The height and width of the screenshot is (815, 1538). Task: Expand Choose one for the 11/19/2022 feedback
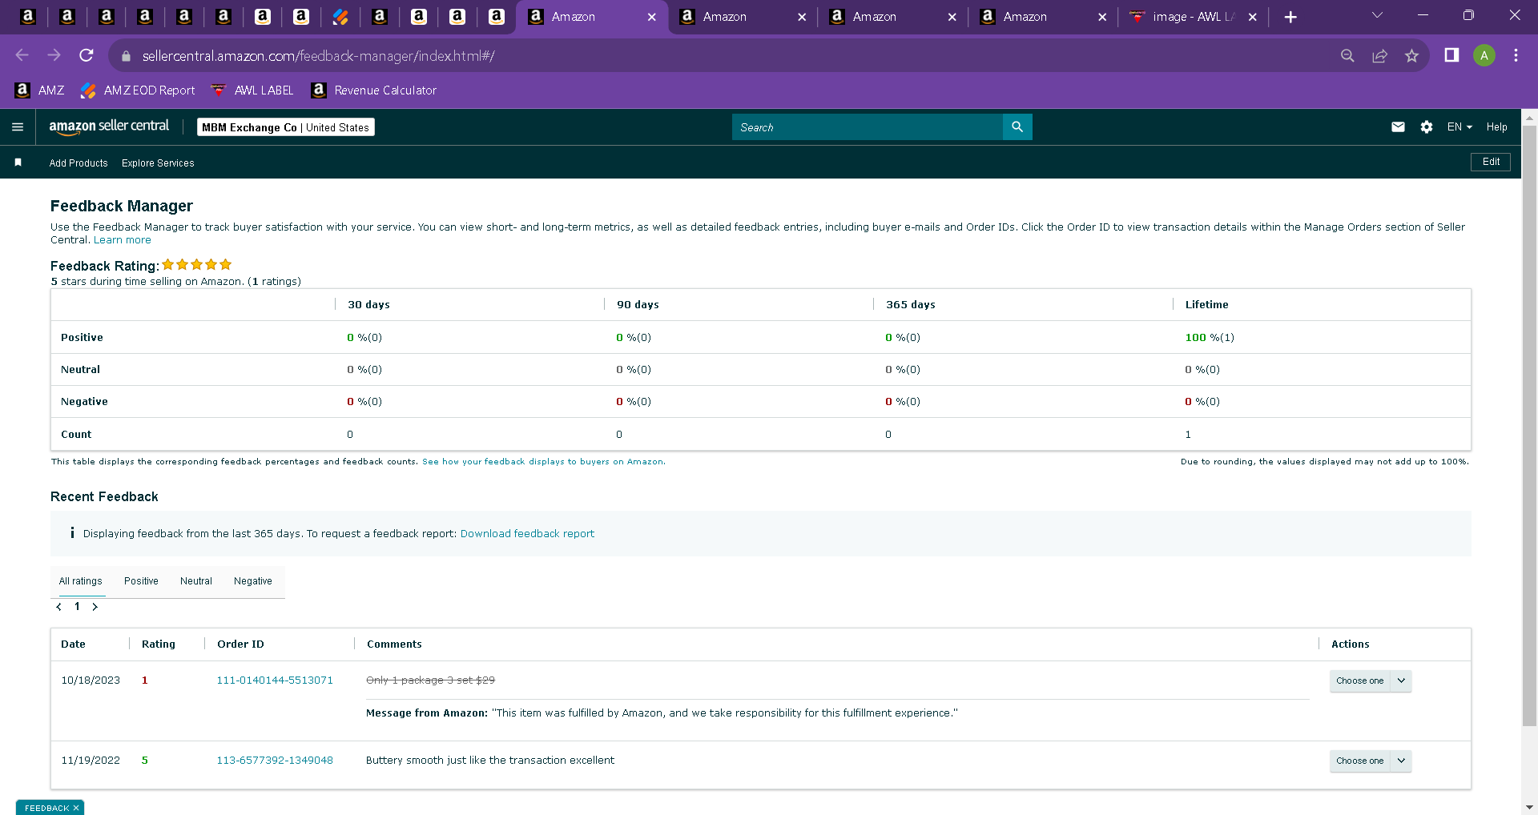click(x=1371, y=761)
